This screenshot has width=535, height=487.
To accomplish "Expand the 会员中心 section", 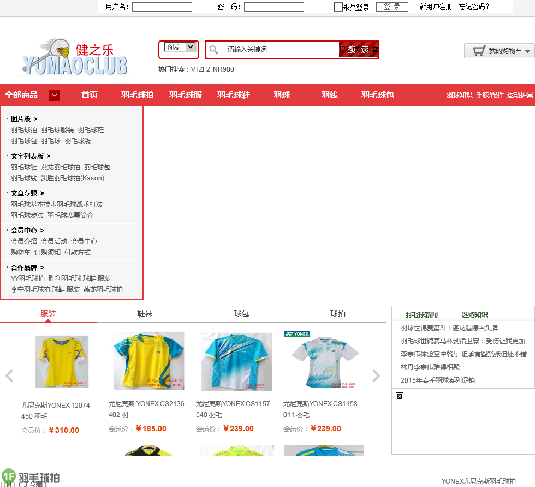I will coord(27,231).
